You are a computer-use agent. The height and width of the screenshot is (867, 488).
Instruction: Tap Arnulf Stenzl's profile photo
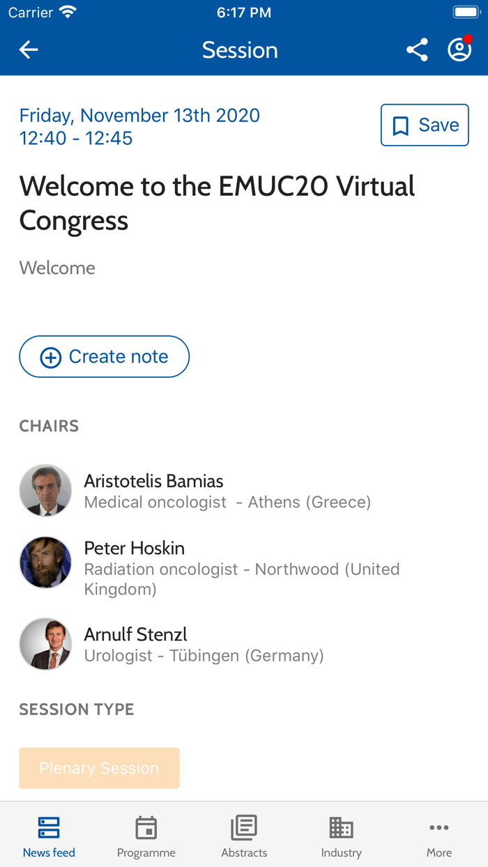tap(45, 643)
